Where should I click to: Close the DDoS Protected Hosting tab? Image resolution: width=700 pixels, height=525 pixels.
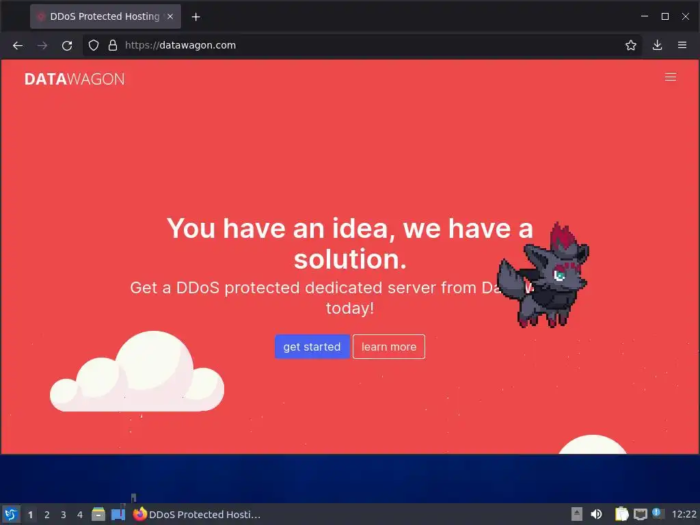click(x=170, y=16)
